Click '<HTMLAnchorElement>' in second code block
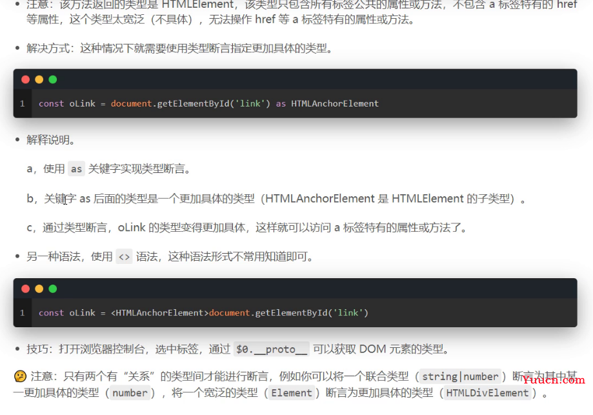Viewport: 593px width, 415px height. click(x=159, y=313)
